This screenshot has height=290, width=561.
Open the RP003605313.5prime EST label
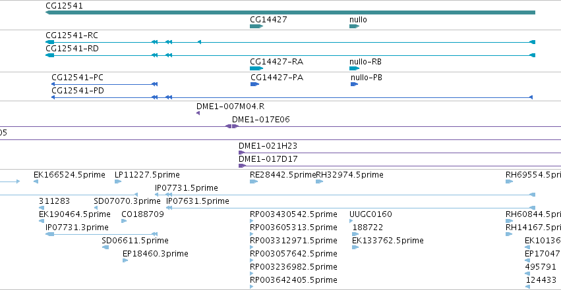293,228
